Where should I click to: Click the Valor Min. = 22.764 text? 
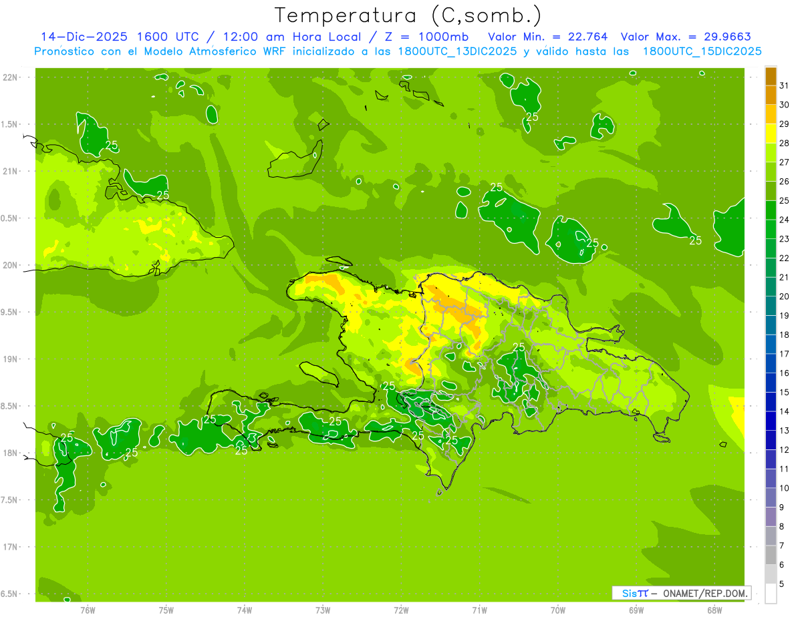pos(548,37)
